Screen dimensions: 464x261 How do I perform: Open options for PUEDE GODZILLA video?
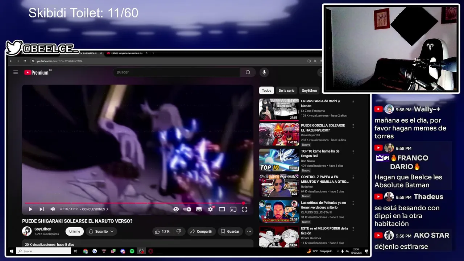tap(353, 126)
